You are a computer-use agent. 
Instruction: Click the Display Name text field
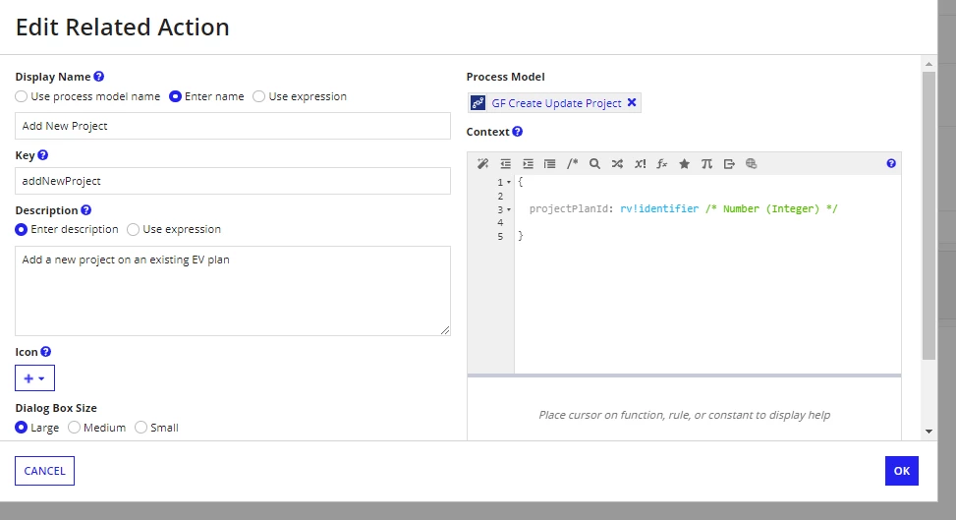point(233,126)
